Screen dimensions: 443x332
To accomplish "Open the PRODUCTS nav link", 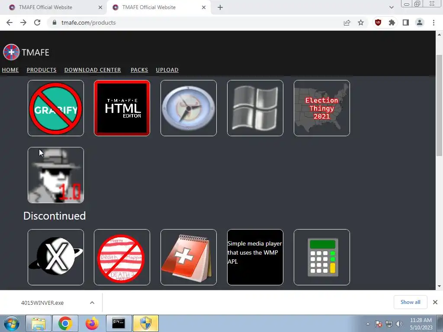I will [x=42, y=70].
